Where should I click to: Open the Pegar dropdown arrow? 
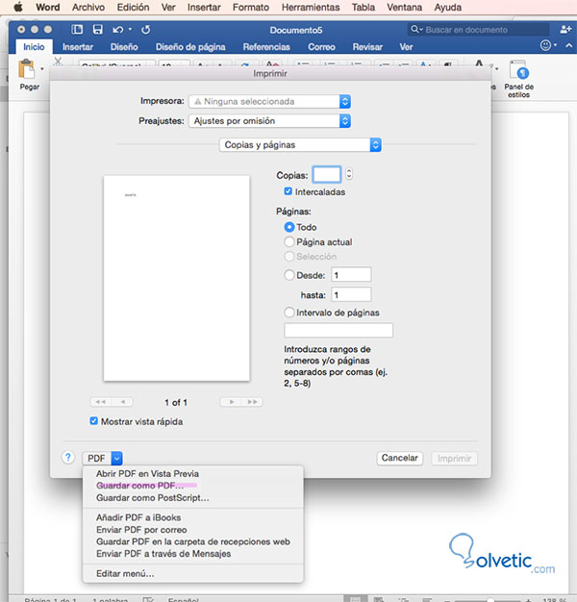coord(42,69)
